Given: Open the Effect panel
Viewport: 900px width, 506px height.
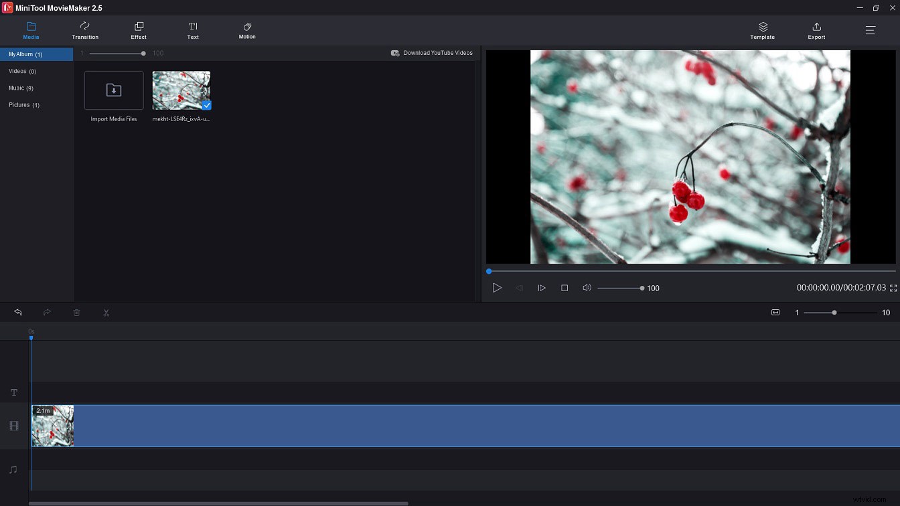Looking at the screenshot, I should tap(139, 27).
